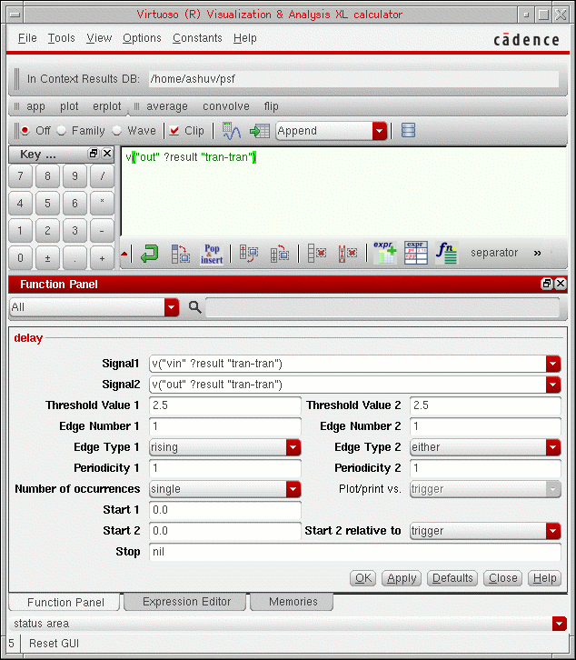Click the keypad plus (+) key
This screenshot has height=660, width=576.
[102, 258]
